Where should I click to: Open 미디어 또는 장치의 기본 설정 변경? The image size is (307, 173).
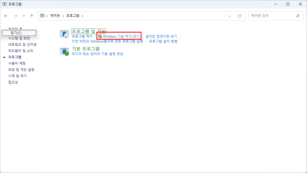point(97,54)
